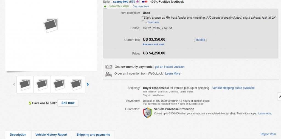Click get an instant decision link

pos(170,67)
